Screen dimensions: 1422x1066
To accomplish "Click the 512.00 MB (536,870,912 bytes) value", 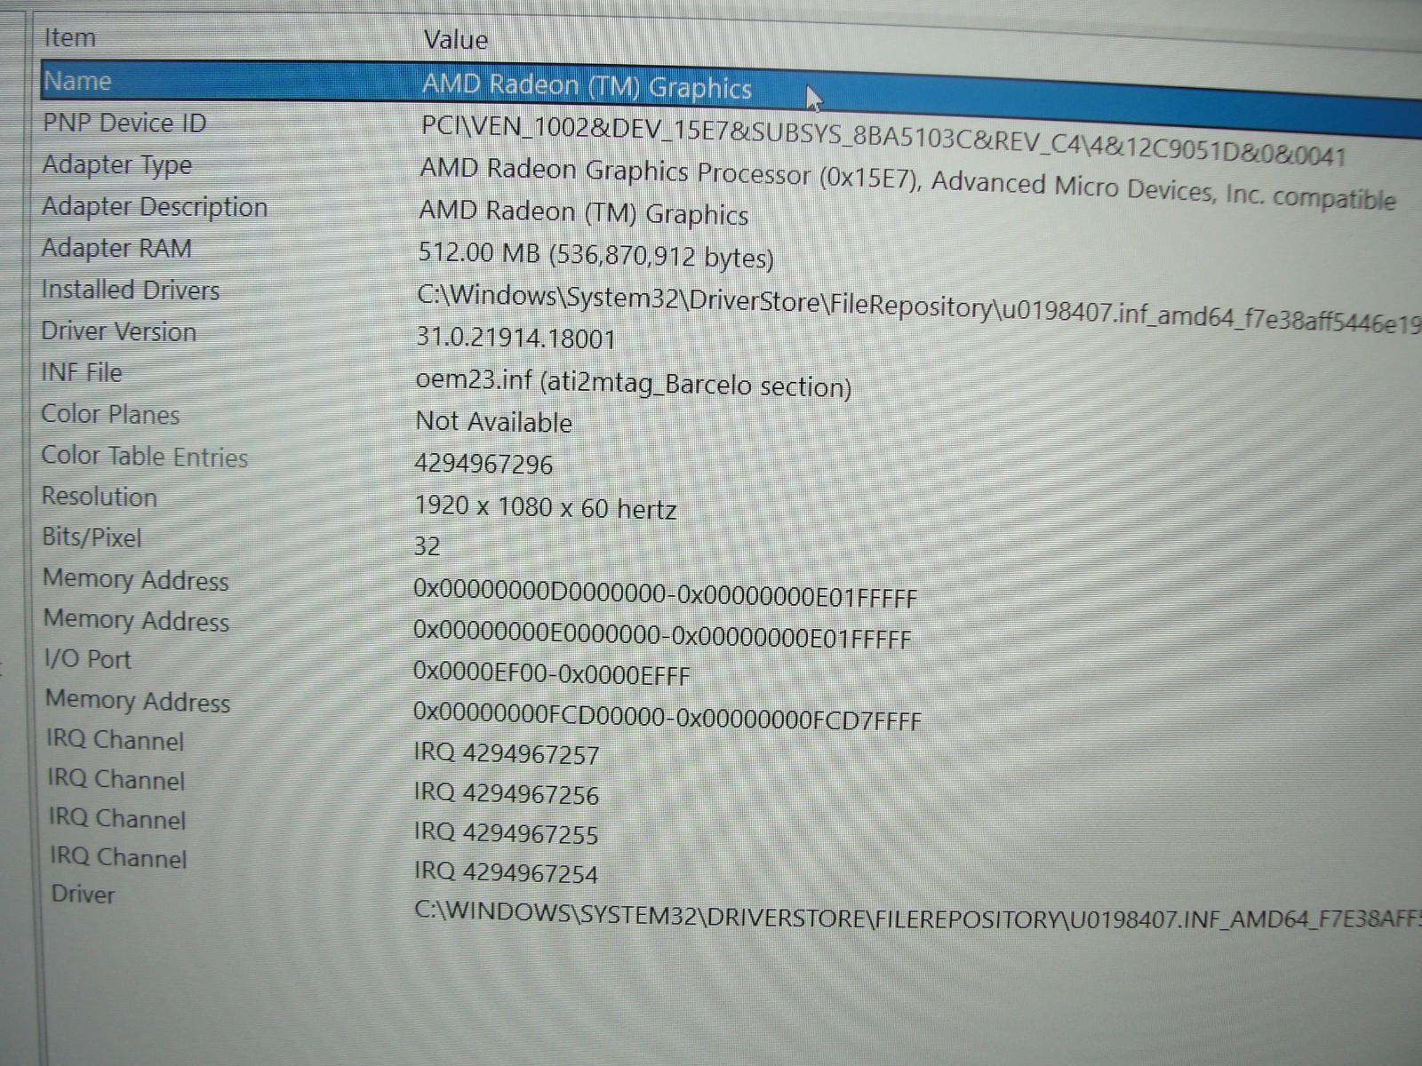I will point(595,255).
